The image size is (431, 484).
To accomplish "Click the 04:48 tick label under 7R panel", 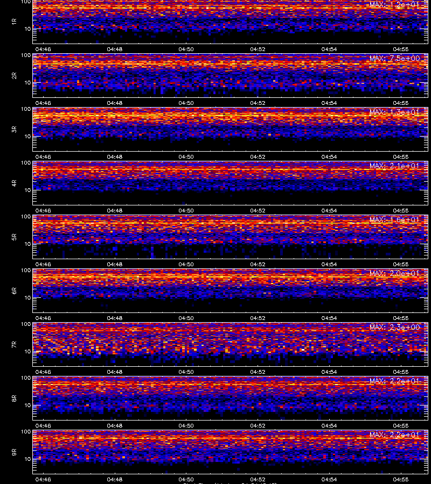I will pyautogui.click(x=114, y=372).
